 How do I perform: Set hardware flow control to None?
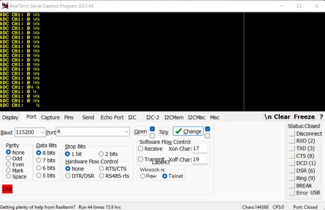pyautogui.click(x=74, y=169)
